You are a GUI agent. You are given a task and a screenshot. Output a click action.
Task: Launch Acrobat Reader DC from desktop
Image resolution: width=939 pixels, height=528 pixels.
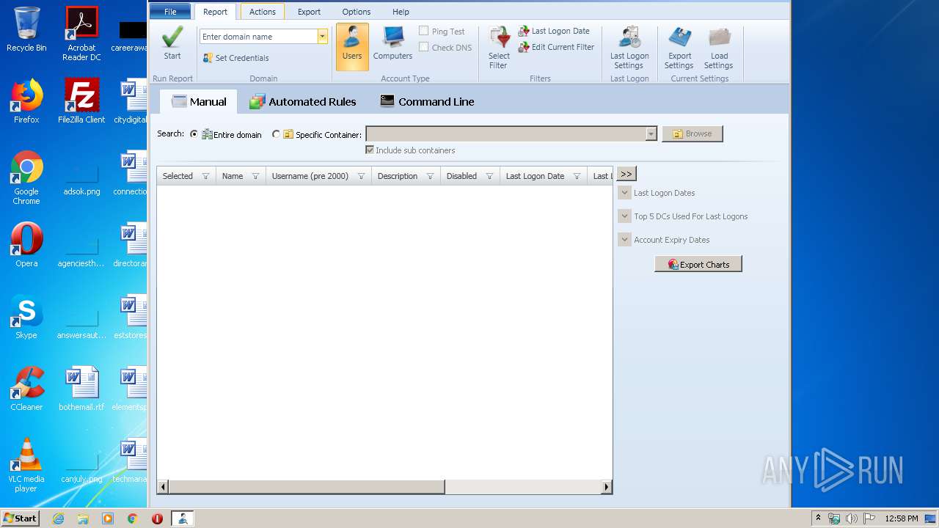(x=81, y=34)
